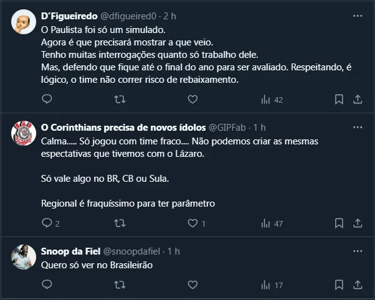Share Snoop da Fiel's tweet
This screenshot has height=300, width=375.
click(358, 285)
